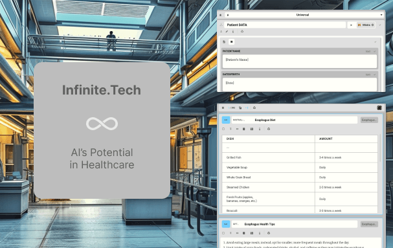
Task: Click the upload icon under Patient DATA
Action: pyautogui.click(x=221, y=32)
